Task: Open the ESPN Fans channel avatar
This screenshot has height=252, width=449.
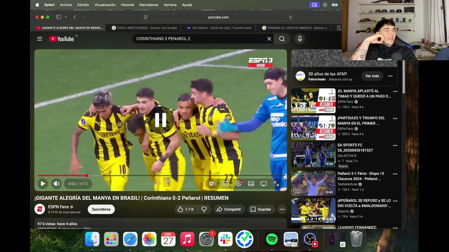Action: coord(40,209)
